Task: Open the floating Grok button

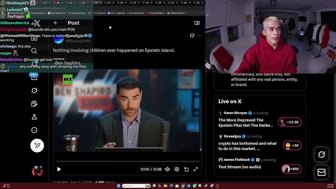Action: (x=322, y=155)
